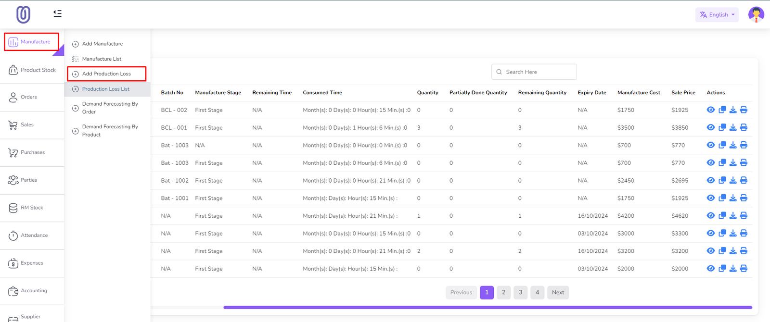This screenshot has height=322, width=770.
Task: Go to page 2 of the table
Action: (x=503, y=292)
